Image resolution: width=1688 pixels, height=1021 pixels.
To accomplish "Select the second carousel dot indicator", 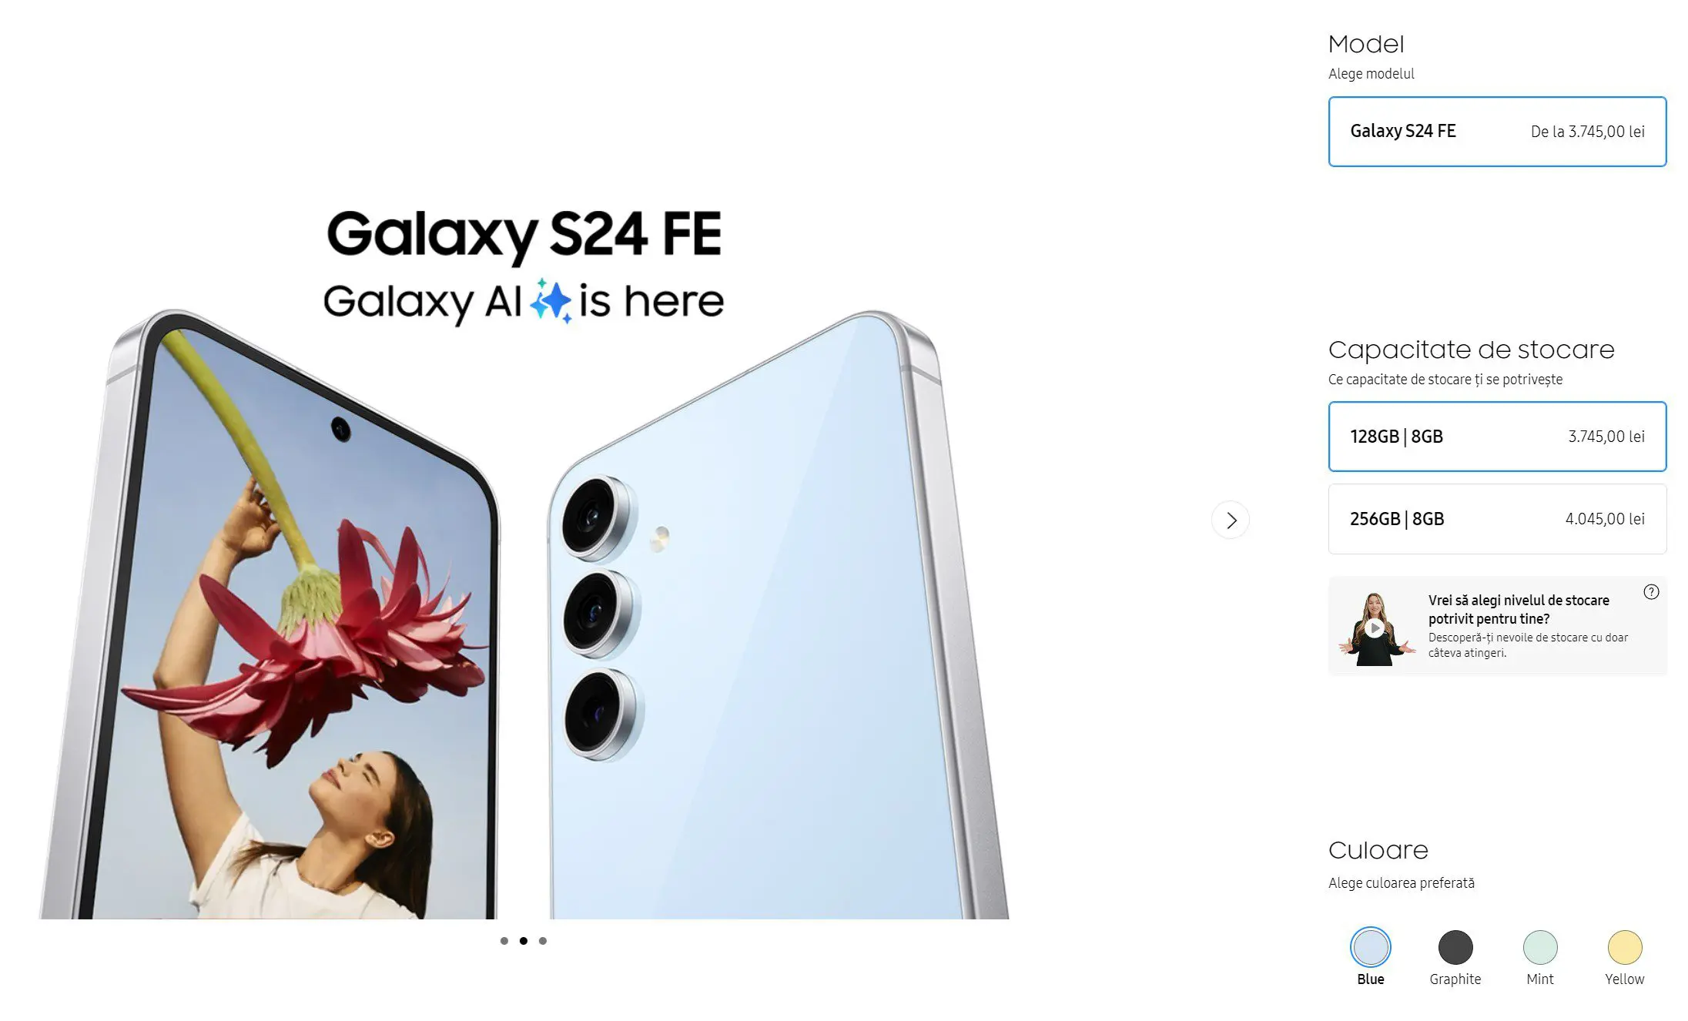I will 524,941.
